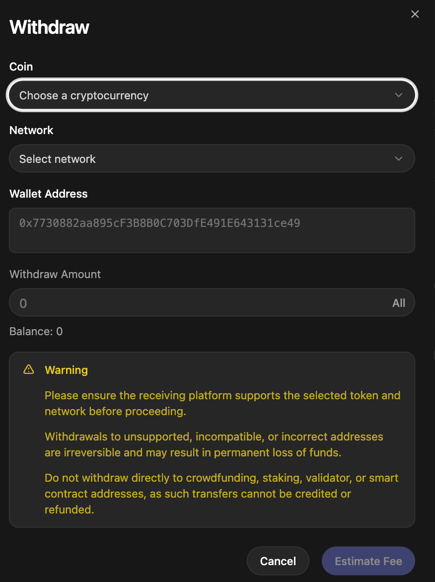Click the yellow warning triangle icon
This screenshot has height=582, width=435.
[x=29, y=369]
